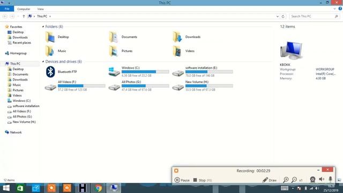Image resolution: width=343 pixels, height=193 pixels.
Task: Select the All Photos (G:) drive icon
Action: click(x=114, y=87)
